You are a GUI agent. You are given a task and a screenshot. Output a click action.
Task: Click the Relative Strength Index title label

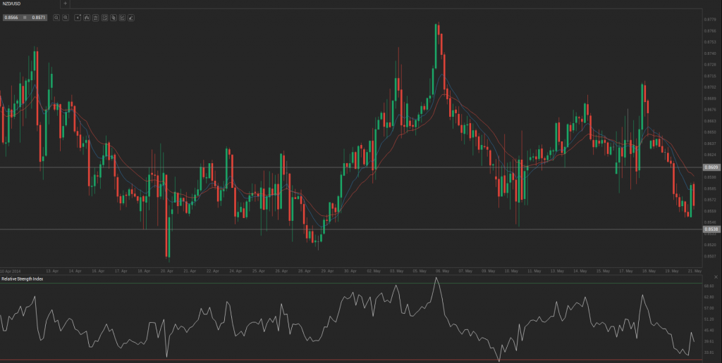click(x=23, y=279)
